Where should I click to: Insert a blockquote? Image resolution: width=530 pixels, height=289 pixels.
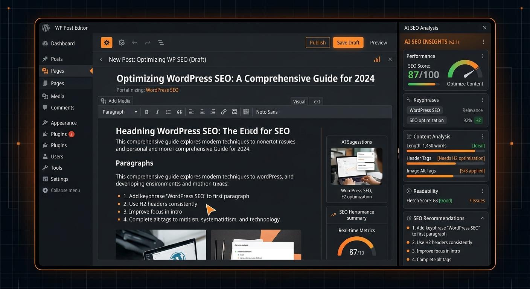pos(179,112)
